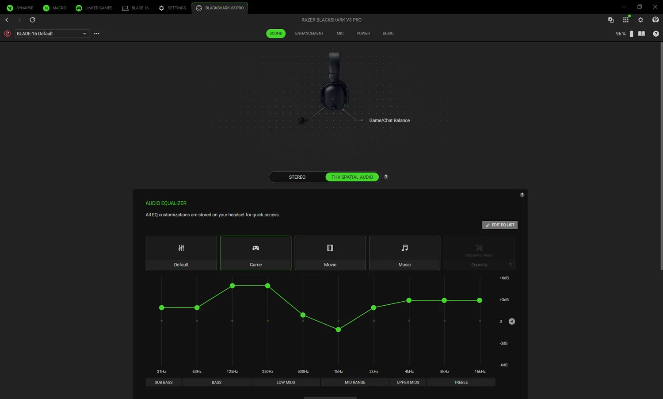Select the Movie EQ preset
Viewport: 663px width, 399px height.
coord(330,253)
